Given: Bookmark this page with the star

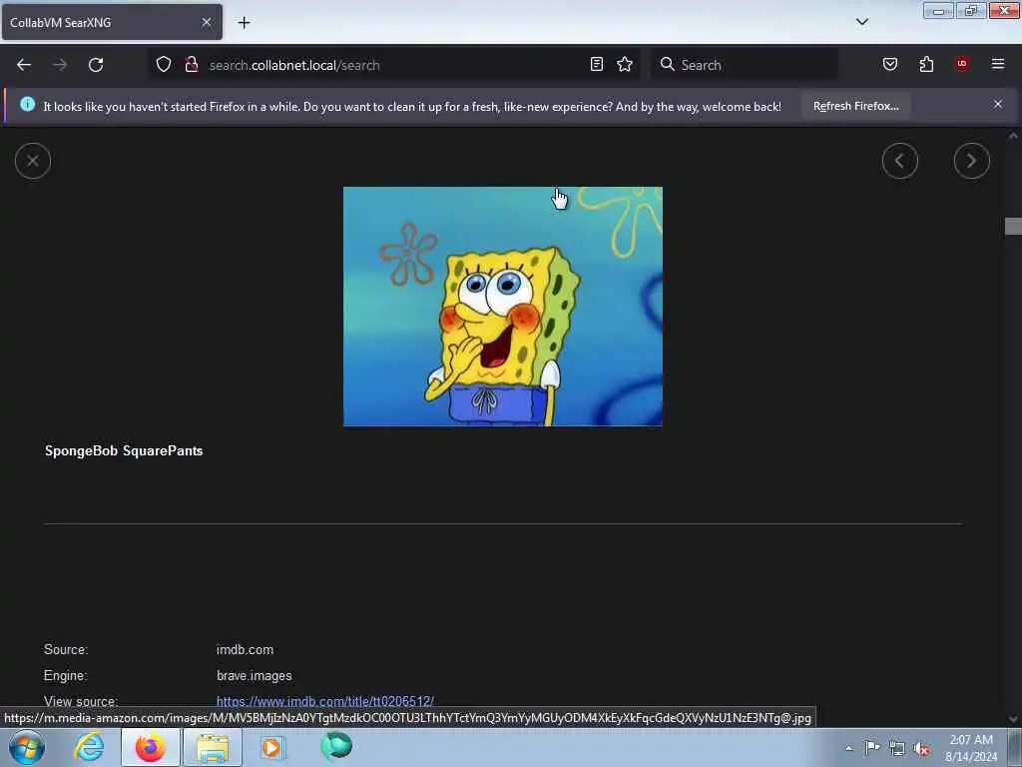Looking at the screenshot, I should point(625,64).
